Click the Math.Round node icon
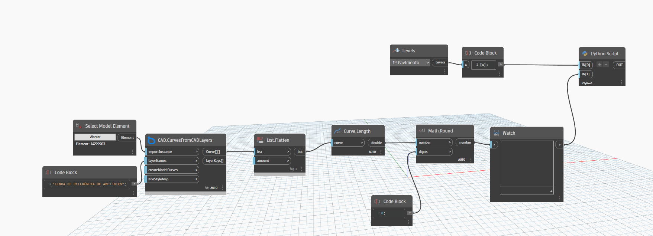 click(422, 131)
